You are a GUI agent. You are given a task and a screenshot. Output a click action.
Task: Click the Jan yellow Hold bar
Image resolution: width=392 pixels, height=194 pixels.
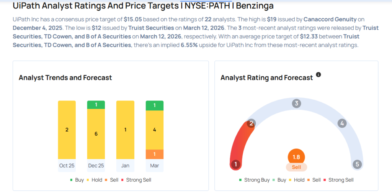click(125, 130)
